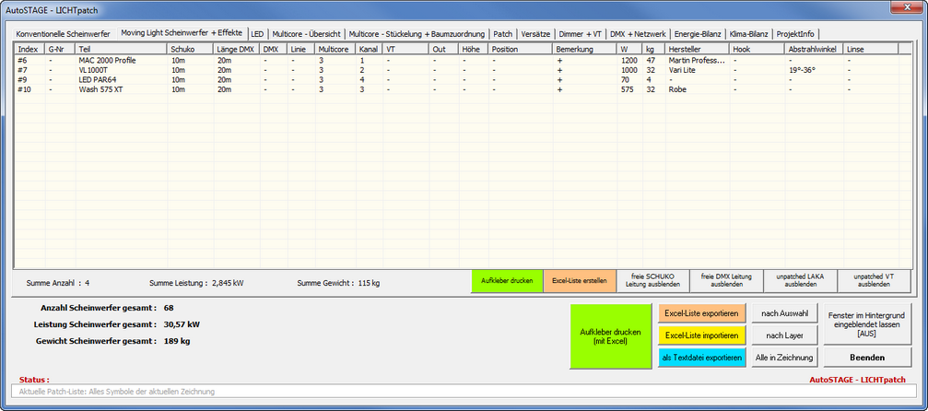Switch to the ProjektInfo tab
This screenshot has height=411, width=928.
(796, 34)
